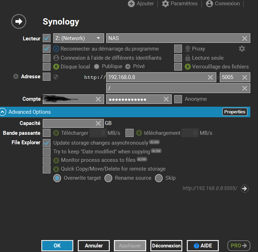Click the Proxy globe icon
Viewport: 258px width, 252px height.
[x=188, y=49]
